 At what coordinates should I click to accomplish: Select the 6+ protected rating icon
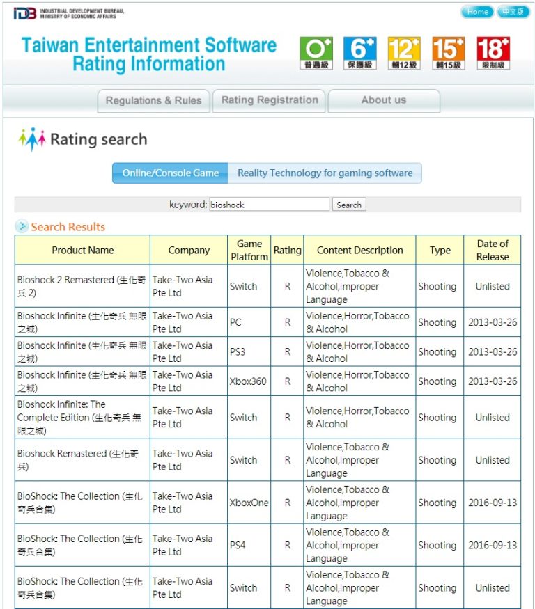tap(360, 53)
